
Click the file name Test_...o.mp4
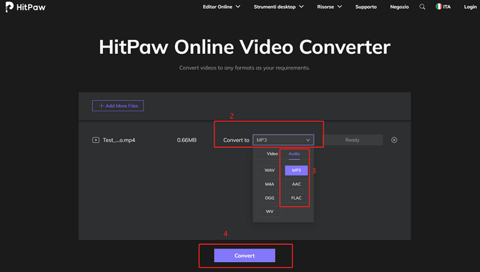[119, 140]
